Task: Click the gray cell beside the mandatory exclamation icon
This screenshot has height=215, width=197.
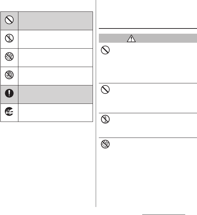Action: 55,94
